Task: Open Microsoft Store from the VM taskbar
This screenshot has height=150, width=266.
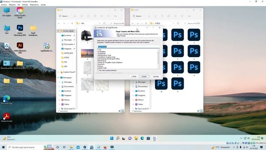Action: click(x=148, y=138)
